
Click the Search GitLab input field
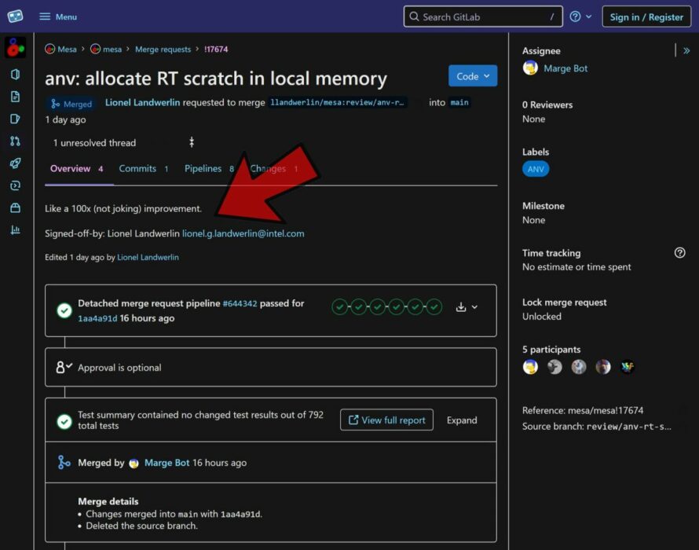click(482, 16)
